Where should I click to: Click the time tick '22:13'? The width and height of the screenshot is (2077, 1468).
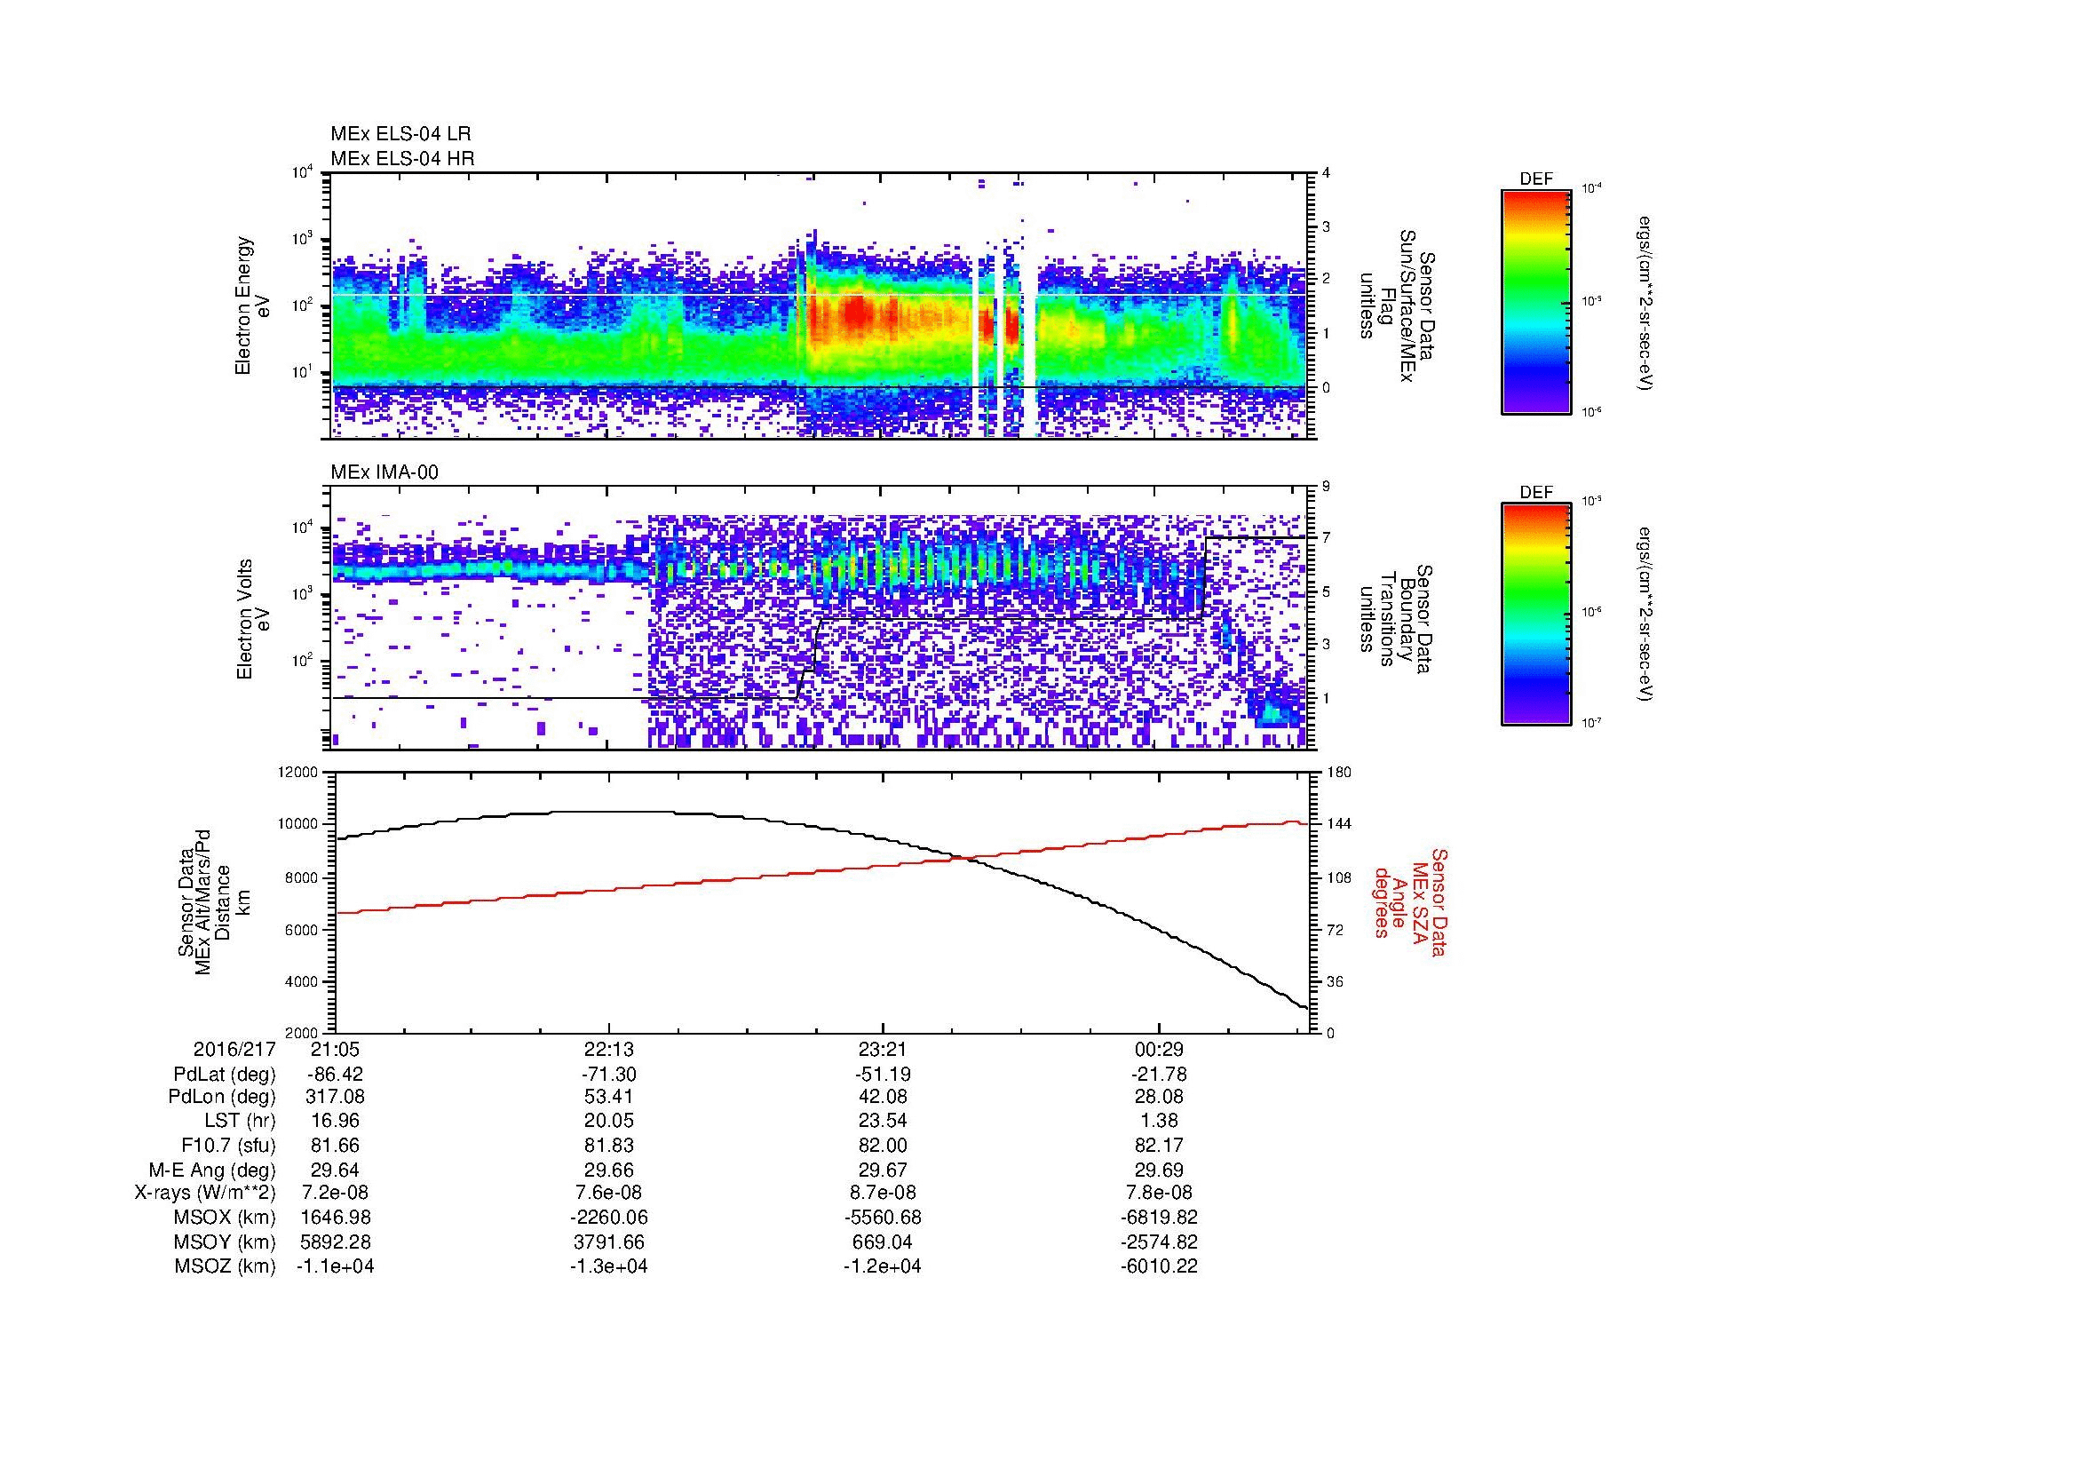[x=609, y=1050]
